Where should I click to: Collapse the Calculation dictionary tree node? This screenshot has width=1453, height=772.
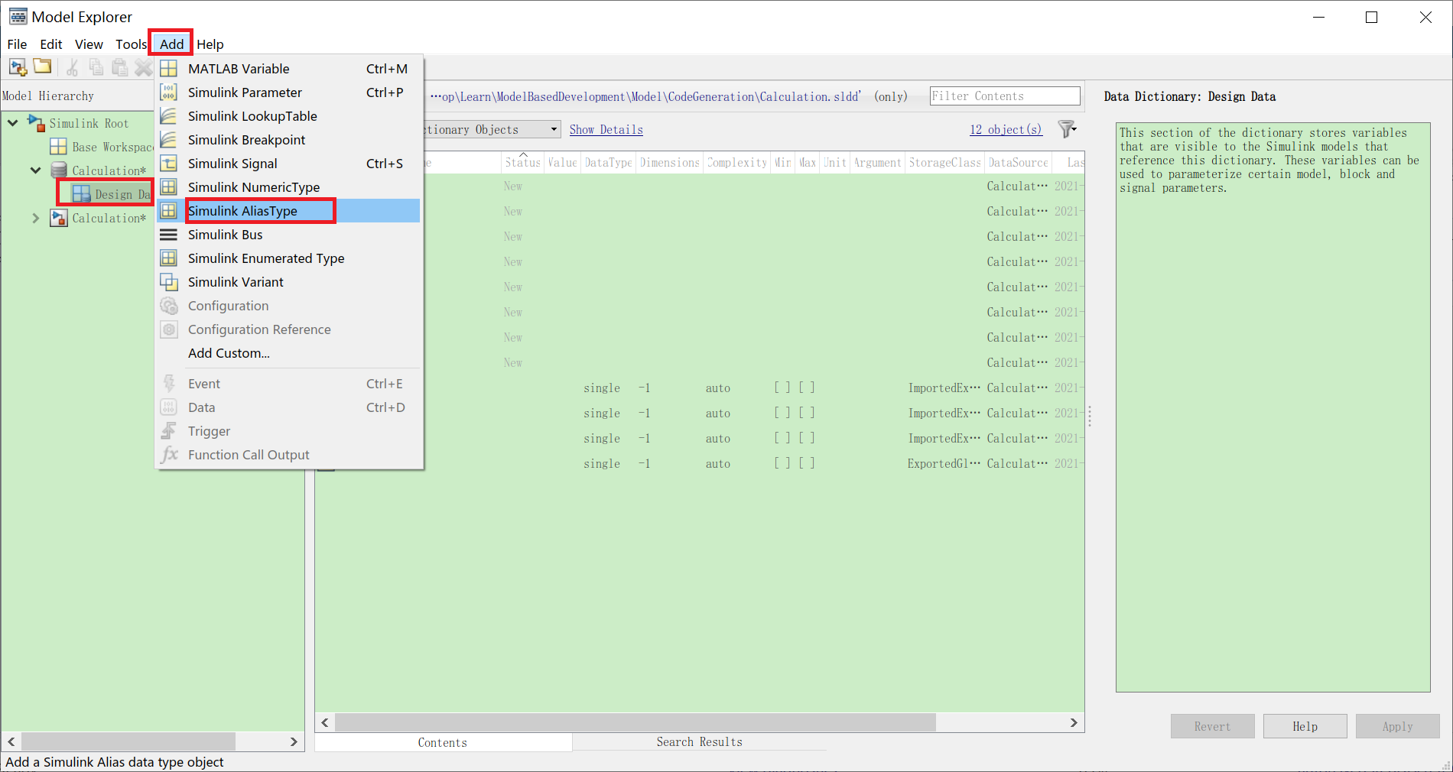pyautogui.click(x=35, y=170)
